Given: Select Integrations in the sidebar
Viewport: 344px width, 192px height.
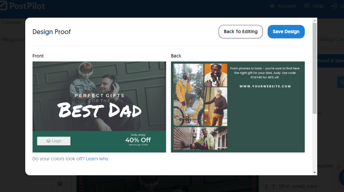Looking at the screenshot, I should coord(13,40).
